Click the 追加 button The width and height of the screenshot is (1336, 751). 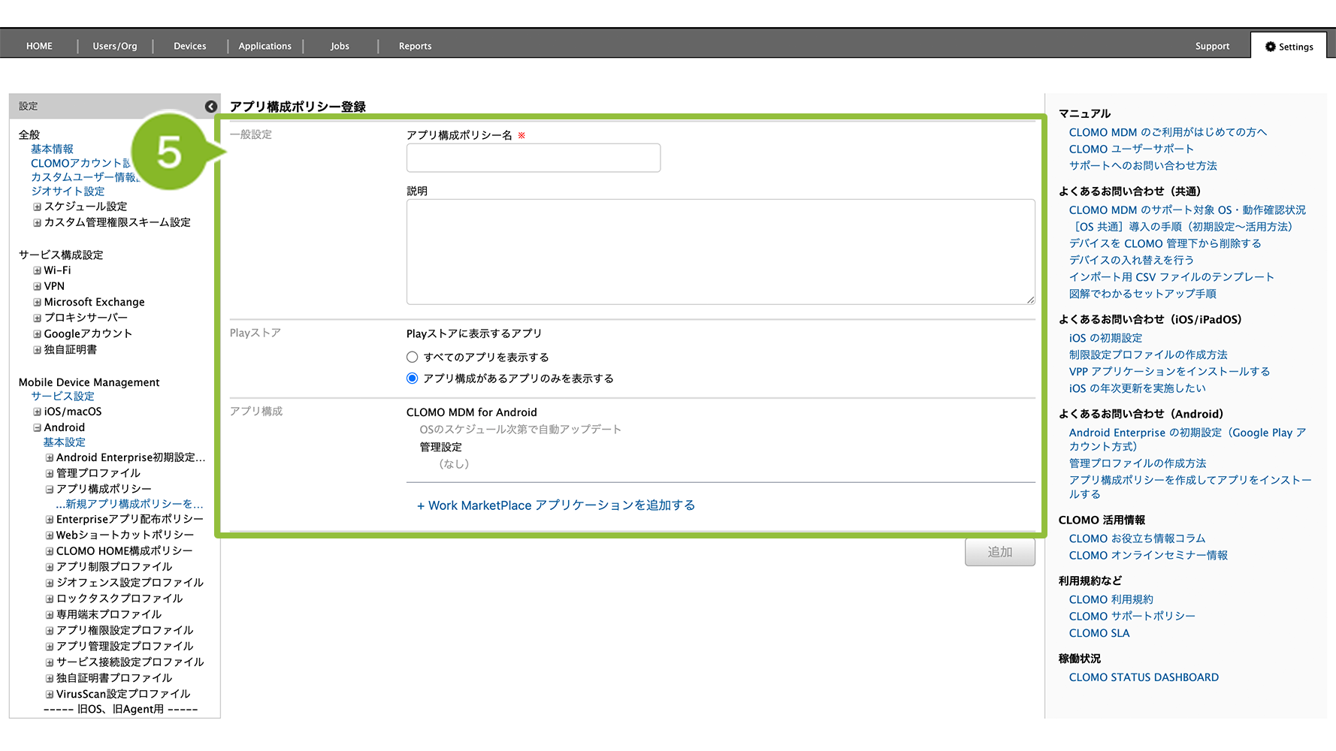pos(999,552)
